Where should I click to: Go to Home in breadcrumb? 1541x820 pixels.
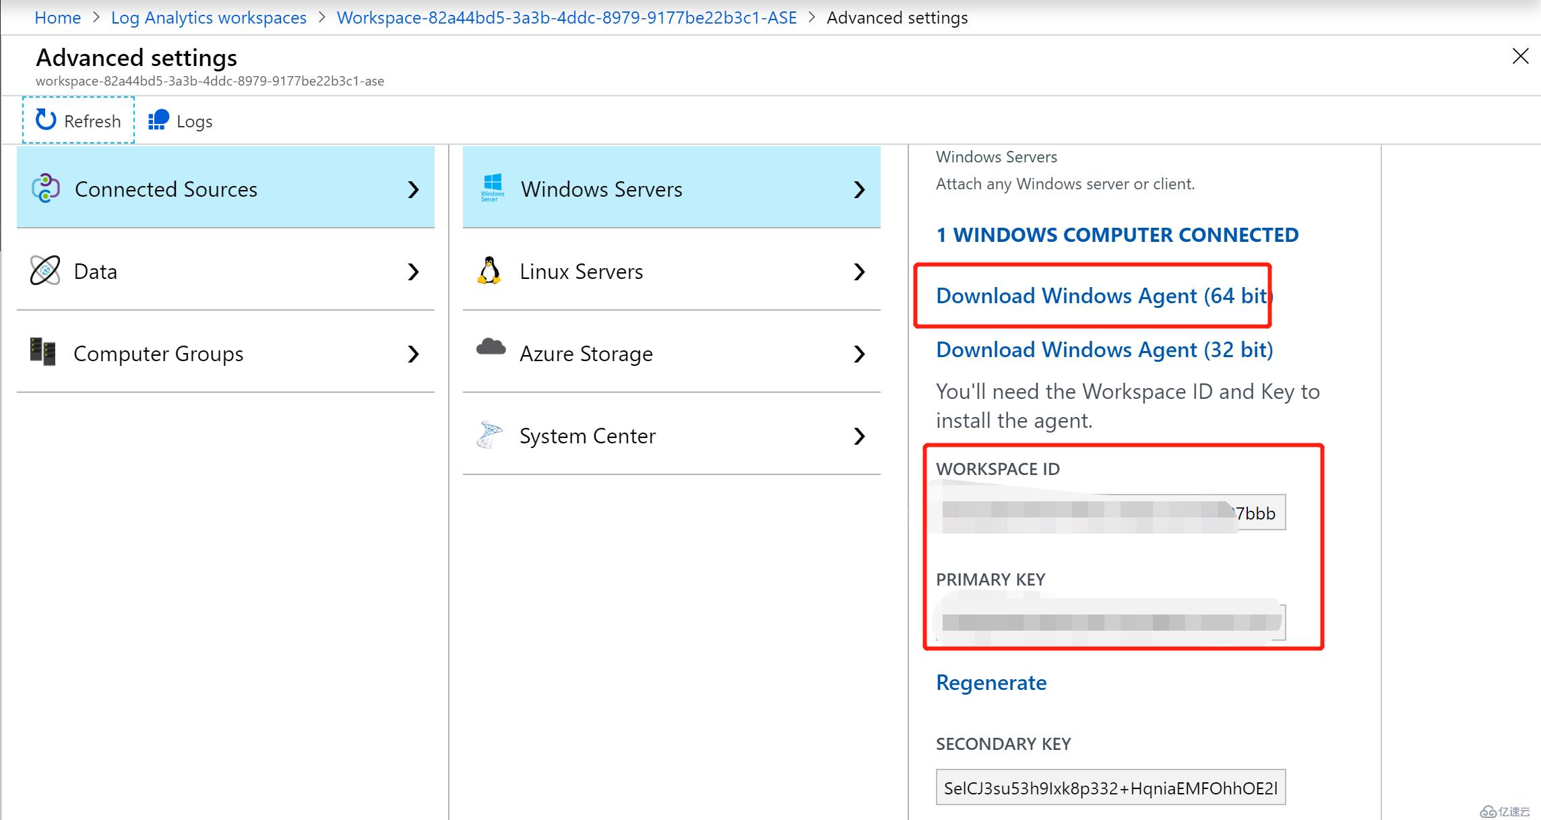point(57,18)
